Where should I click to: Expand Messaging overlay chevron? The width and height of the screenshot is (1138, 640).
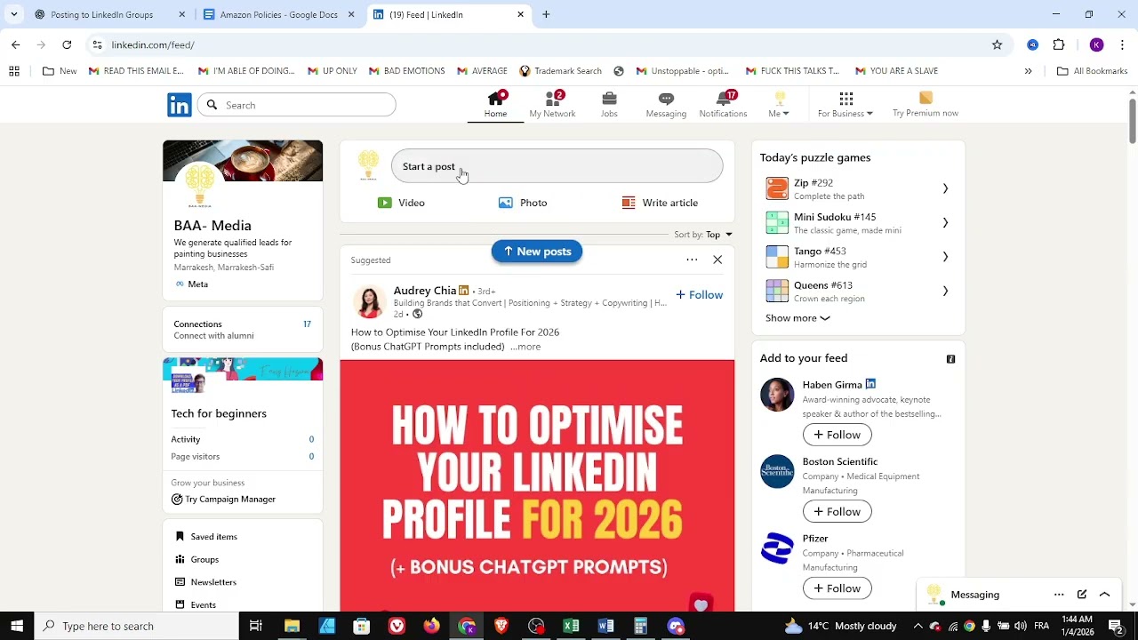(1105, 595)
